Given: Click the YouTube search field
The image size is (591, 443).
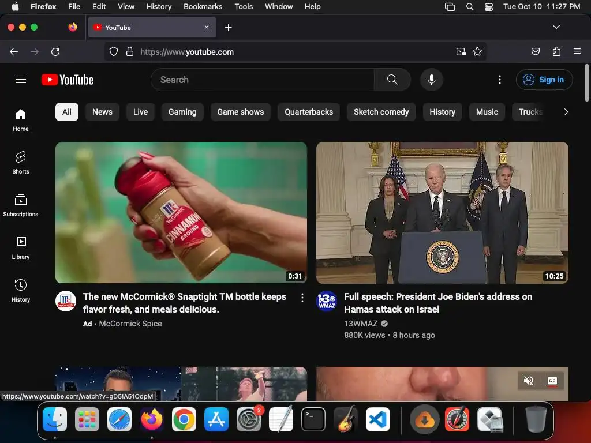Looking at the screenshot, I should click(x=263, y=80).
